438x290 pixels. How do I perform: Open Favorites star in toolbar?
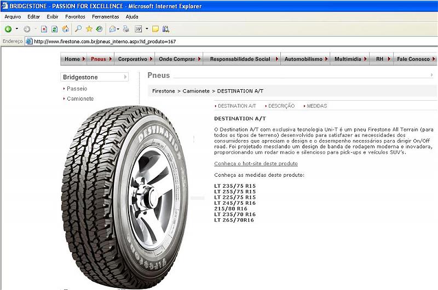(89, 29)
